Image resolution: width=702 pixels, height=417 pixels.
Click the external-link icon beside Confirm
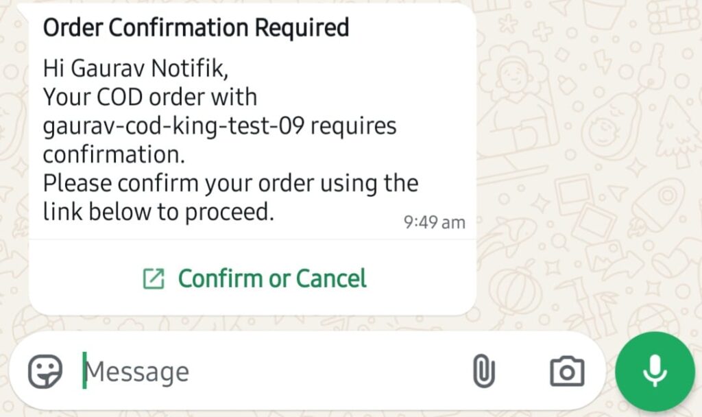pos(153,279)
